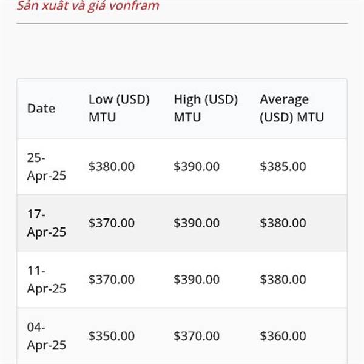Click the 17-Apr-25 date cell

(47, 223)
